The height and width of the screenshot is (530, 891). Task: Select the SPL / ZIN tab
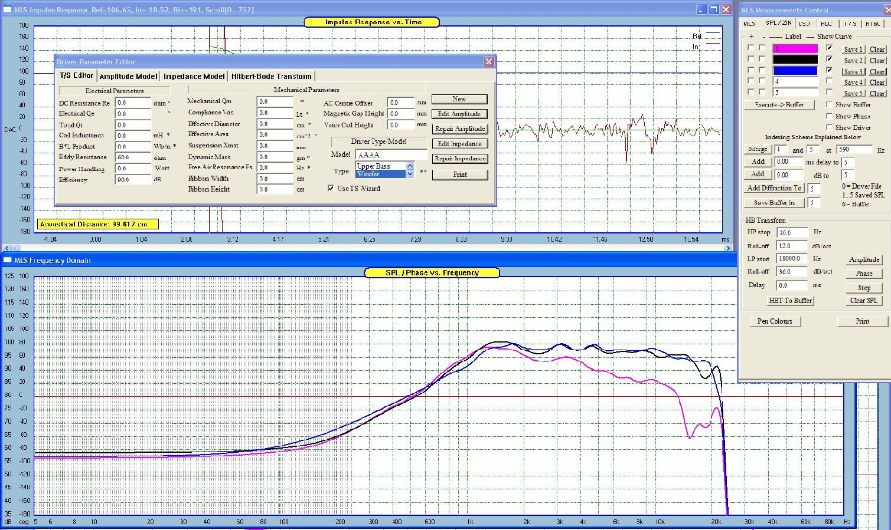778,23
